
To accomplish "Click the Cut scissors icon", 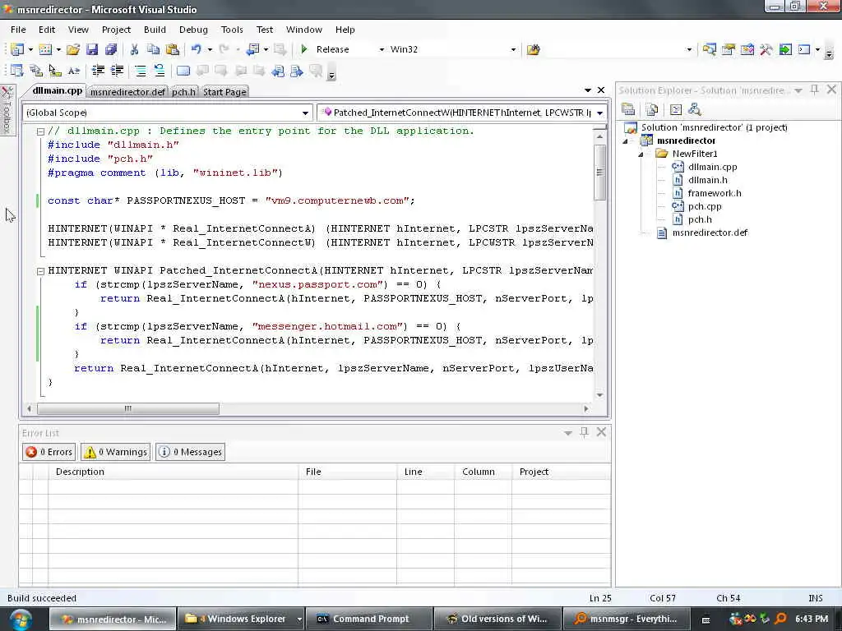I will pos(134,49).
